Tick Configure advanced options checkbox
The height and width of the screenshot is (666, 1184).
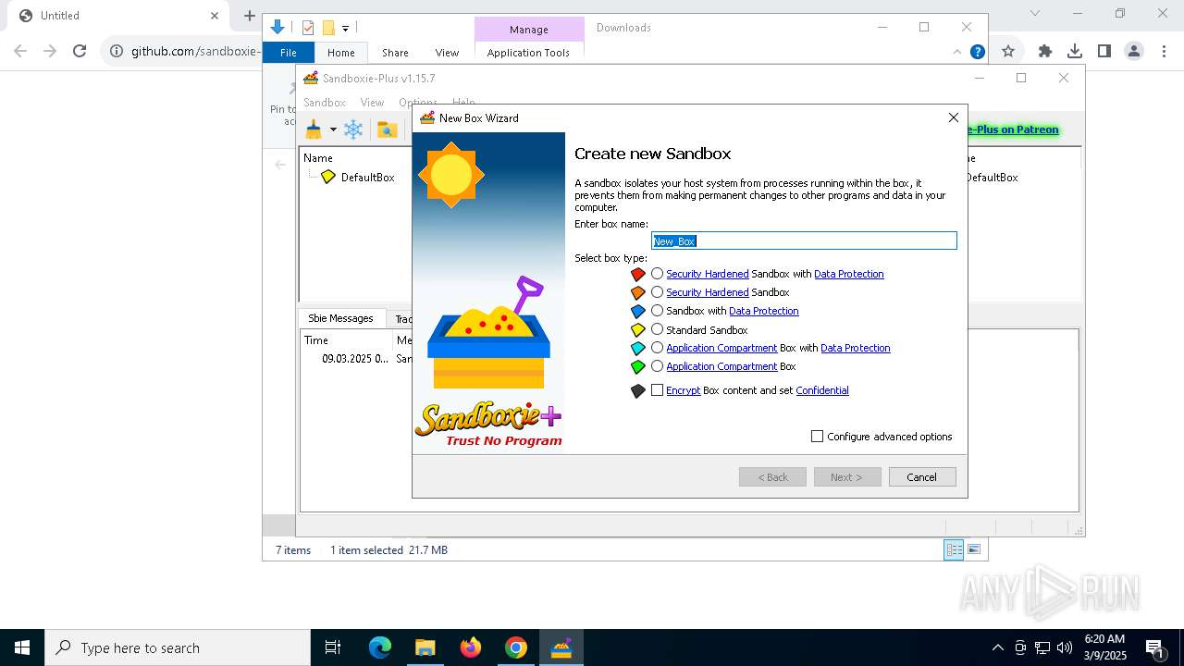coord(817,437)
